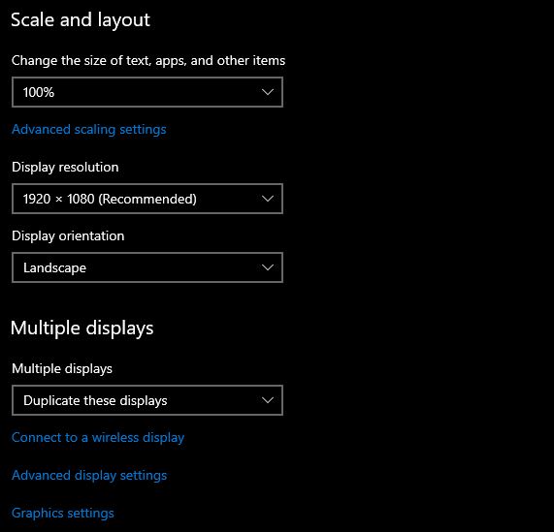This screenshot has width=554, height=532.
Task: Click the Scale and layout heading
Action: 81,19
